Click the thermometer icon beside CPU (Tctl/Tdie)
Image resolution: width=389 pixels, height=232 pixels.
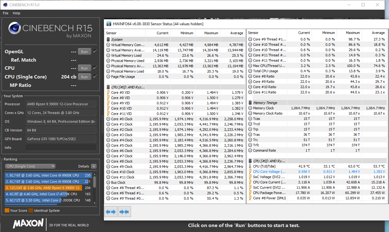[x=250, y=166]
